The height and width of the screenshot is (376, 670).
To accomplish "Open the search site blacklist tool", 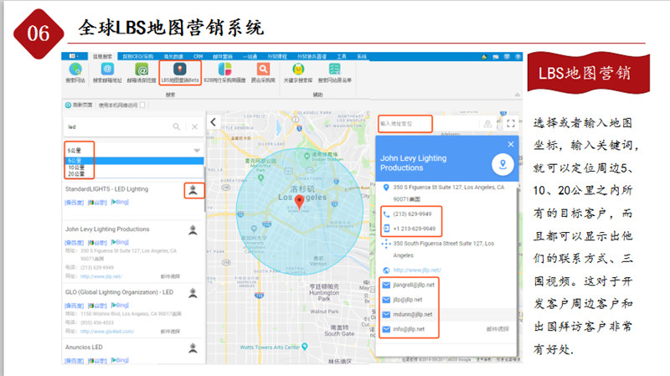I will (334, 72).
